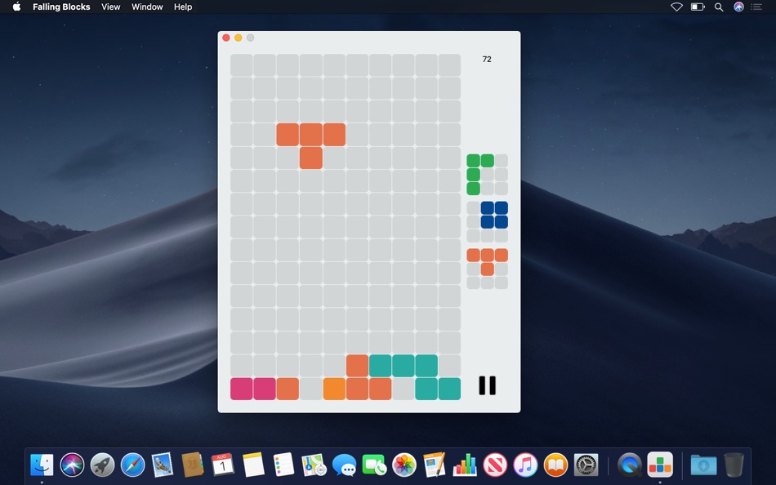
Task: Click the pink blocks in the bottom row
Action: coord(253,389)
